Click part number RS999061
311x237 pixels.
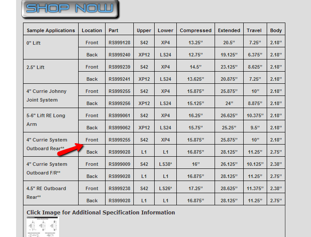click(x=119, y=115)
